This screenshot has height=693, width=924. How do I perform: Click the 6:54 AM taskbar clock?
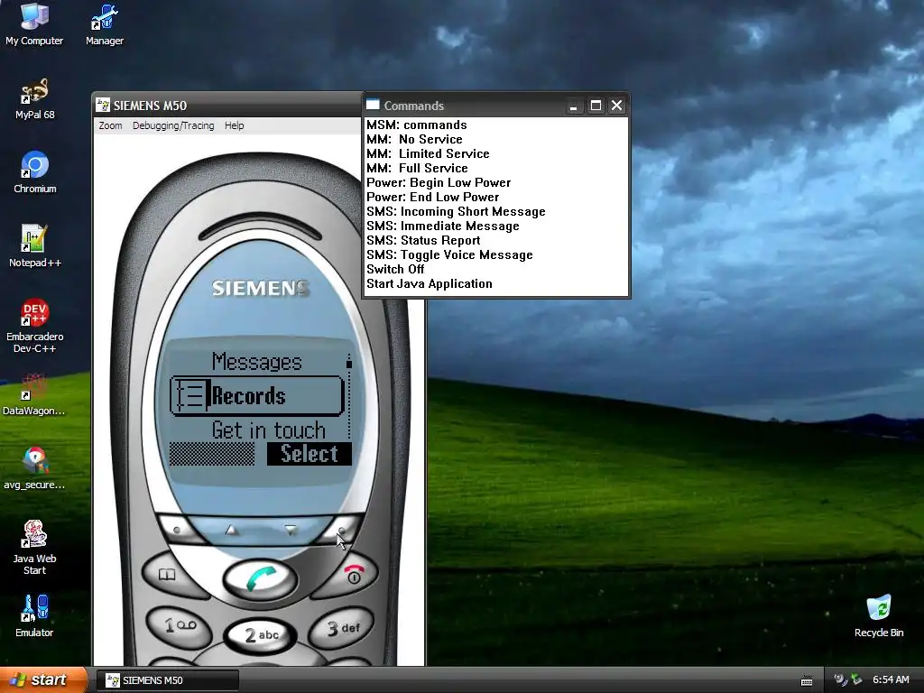click(x=891, y=680)
